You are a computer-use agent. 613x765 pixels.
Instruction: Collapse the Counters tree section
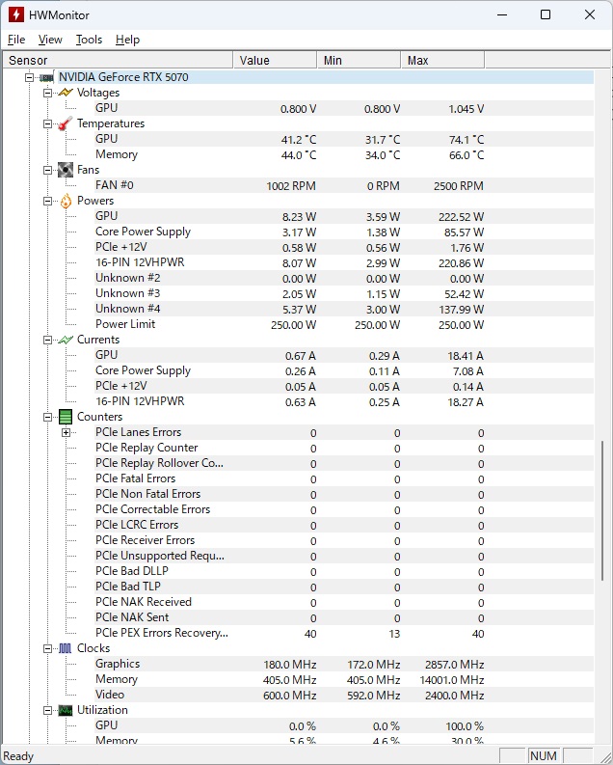click(x=47, y=417)
